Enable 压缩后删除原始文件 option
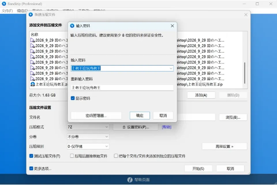The image size is (277, 185). pyautogui.click(x=72, y=156)
